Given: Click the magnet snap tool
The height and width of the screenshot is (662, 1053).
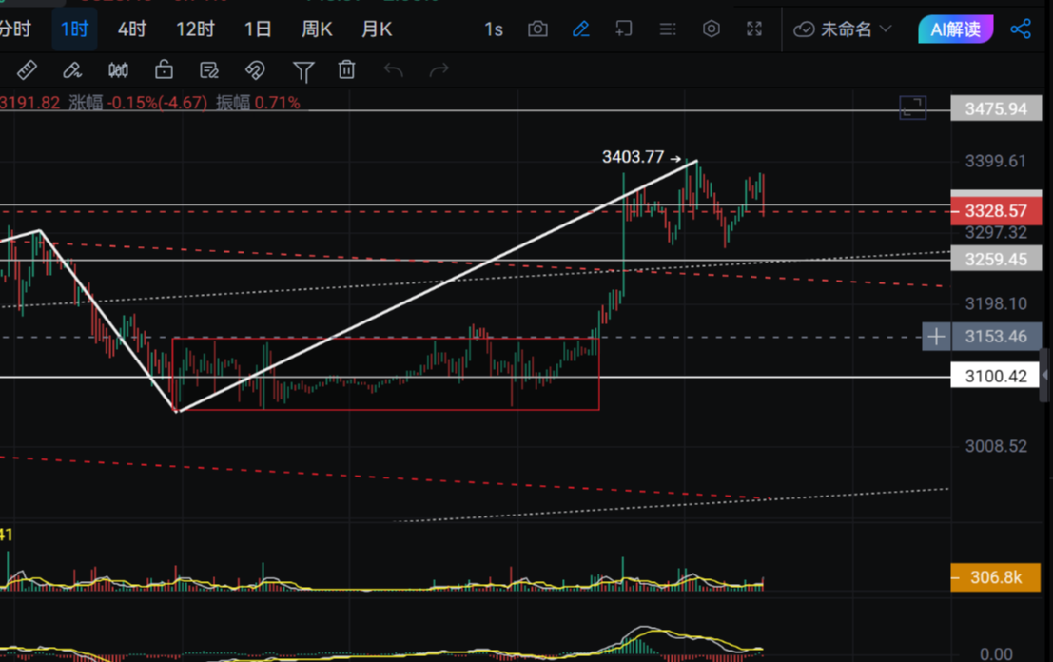Looking at the screenshot, I should click(255, 69).
